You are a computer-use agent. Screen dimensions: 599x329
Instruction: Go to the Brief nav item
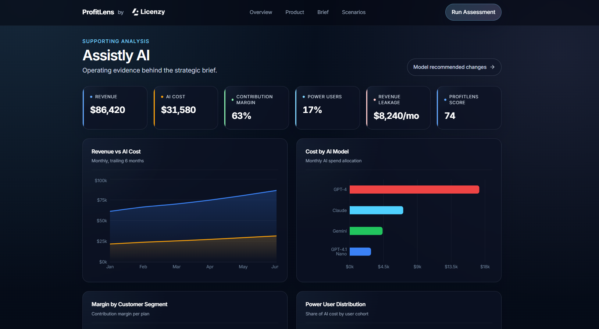tap(323, 12)
